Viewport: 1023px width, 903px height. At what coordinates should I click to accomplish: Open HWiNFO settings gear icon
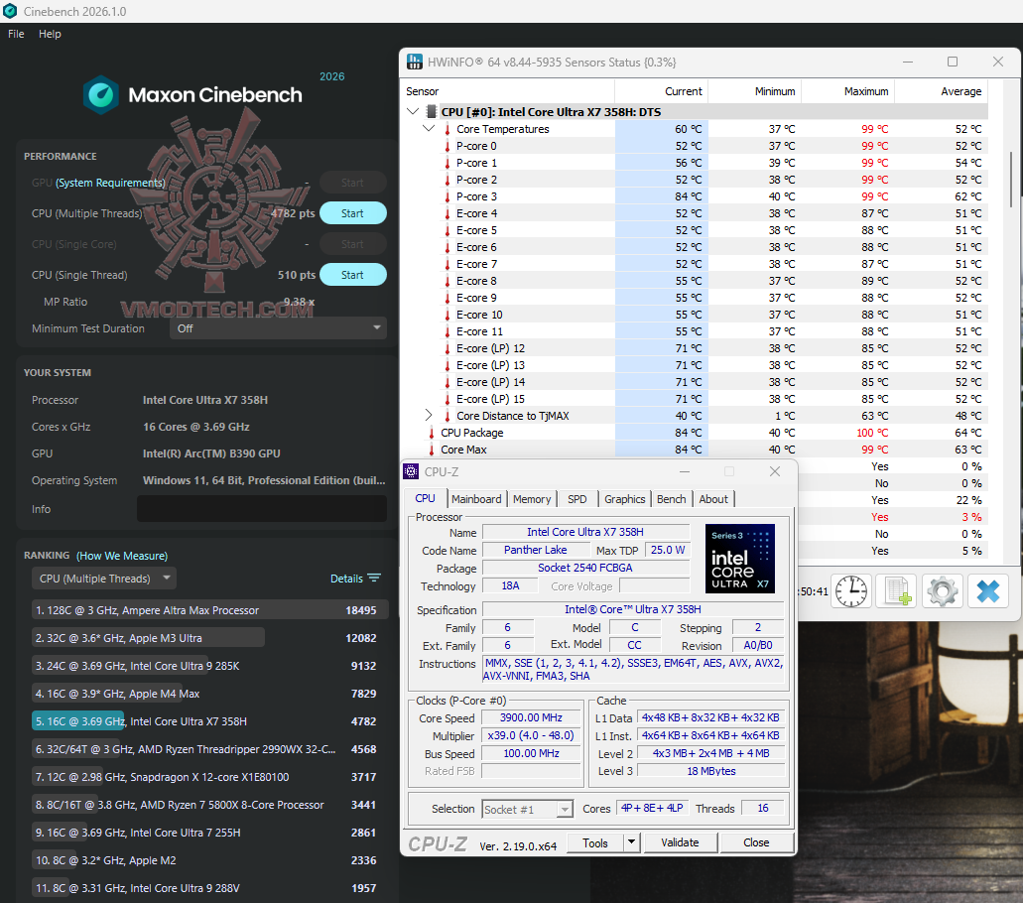[942, 591]
